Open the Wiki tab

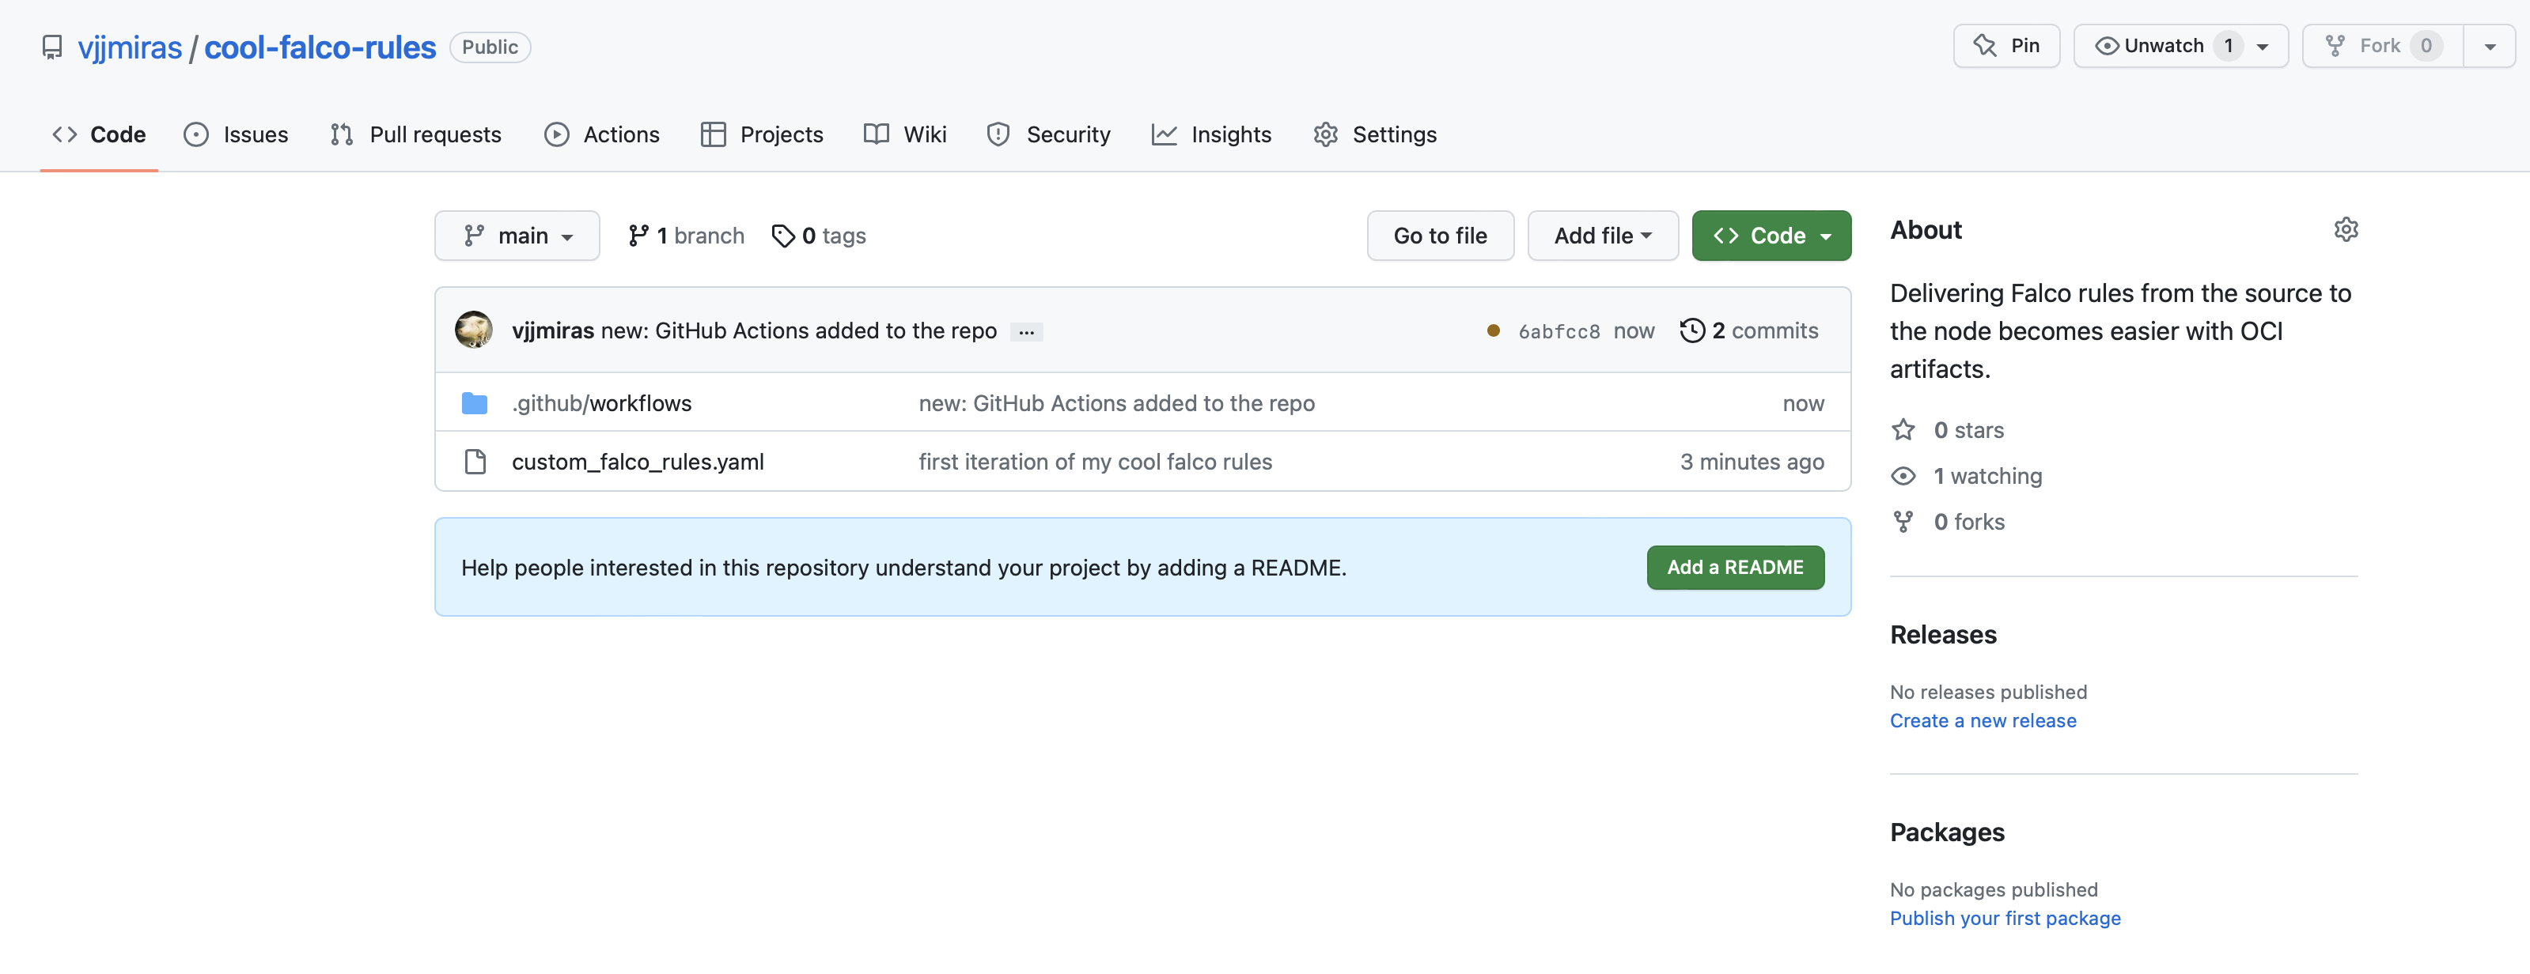(x=923, y=134)
